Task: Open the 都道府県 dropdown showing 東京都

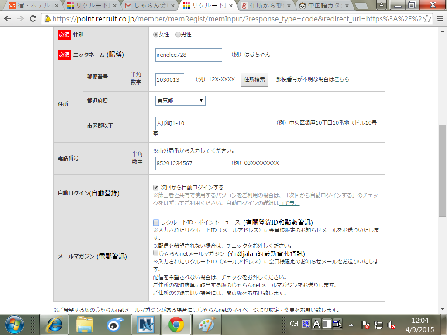Action: pos(180,101)
